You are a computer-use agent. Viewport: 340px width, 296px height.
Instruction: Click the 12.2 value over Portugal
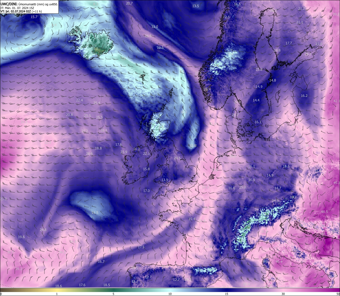tap(135, 281)
